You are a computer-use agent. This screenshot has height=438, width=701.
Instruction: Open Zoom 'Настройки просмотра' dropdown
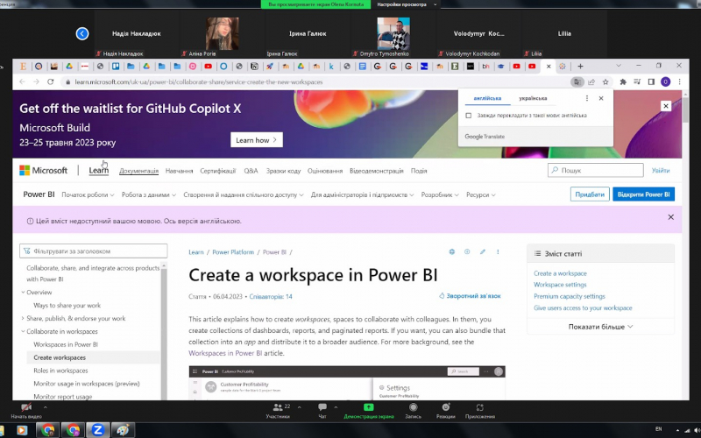tap(407, 4)
